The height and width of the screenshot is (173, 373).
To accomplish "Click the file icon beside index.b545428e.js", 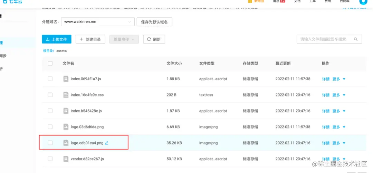I will [66, 111].
